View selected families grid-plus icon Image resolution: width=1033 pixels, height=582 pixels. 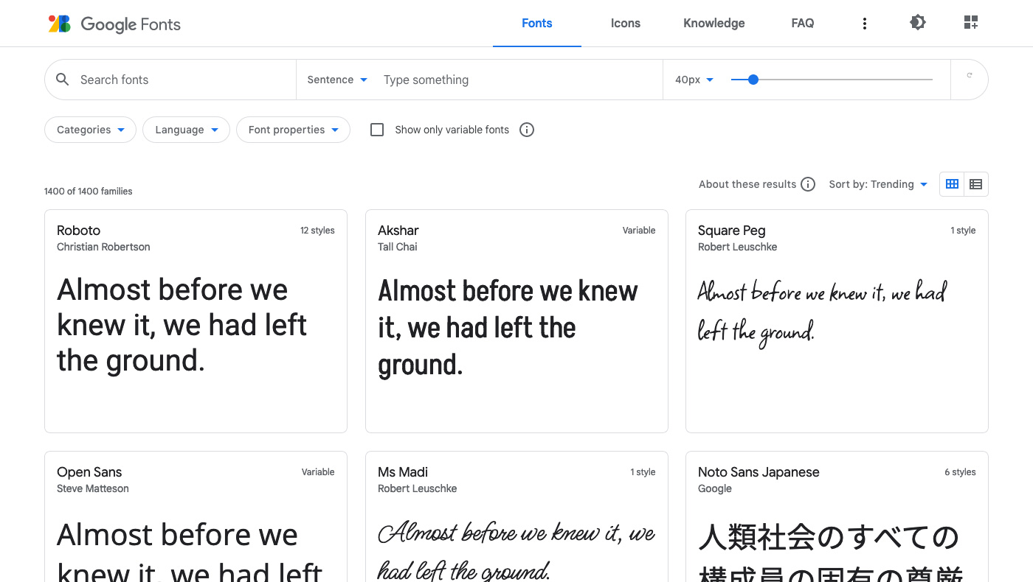(971, 23)
